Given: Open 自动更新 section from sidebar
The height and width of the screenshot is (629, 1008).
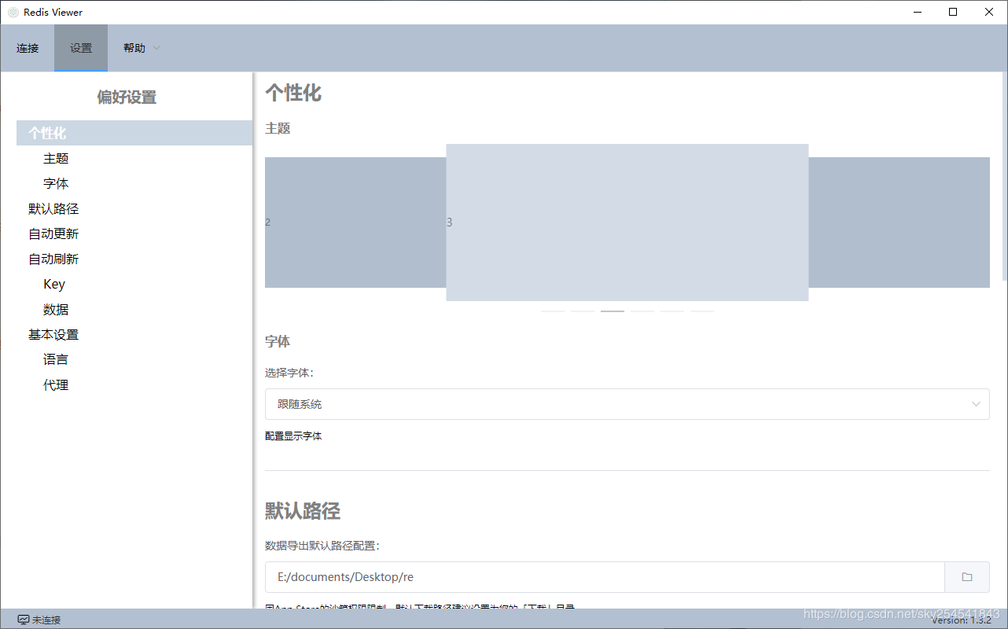Looking at the screenshot, I should pyautogui.click(x=53, y=234).
